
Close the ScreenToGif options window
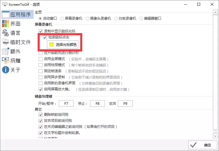(x=212, y=4)
